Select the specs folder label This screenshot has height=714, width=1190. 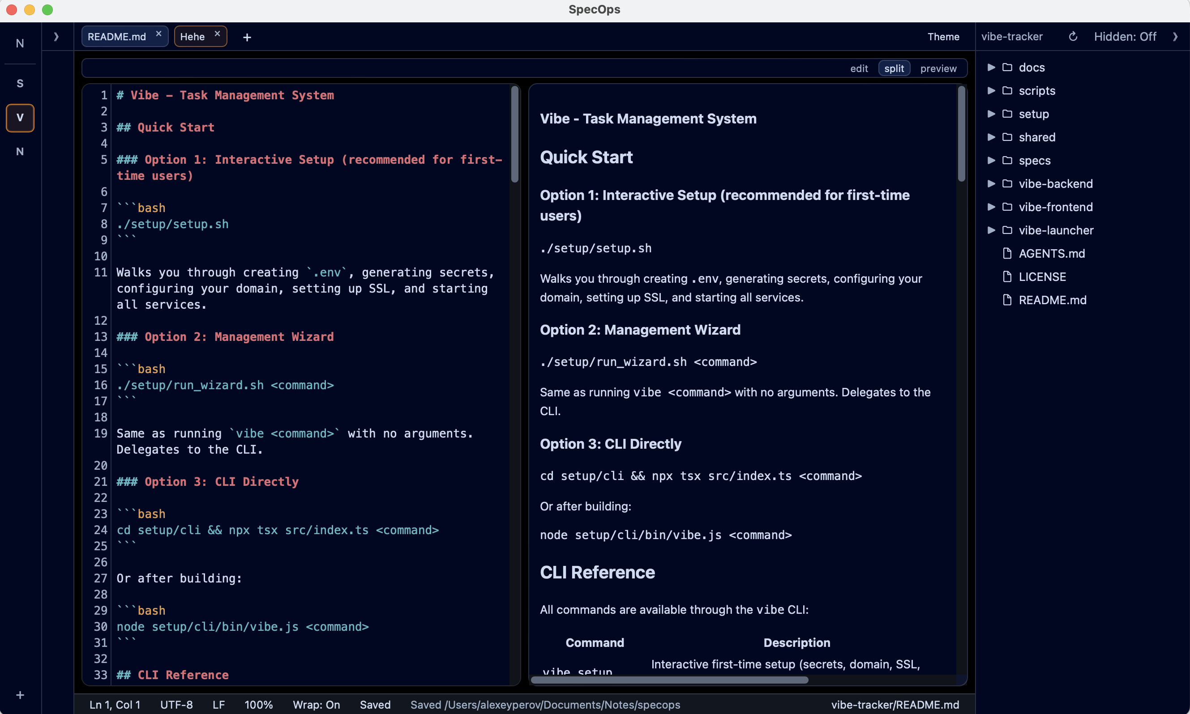[1035, 161]
